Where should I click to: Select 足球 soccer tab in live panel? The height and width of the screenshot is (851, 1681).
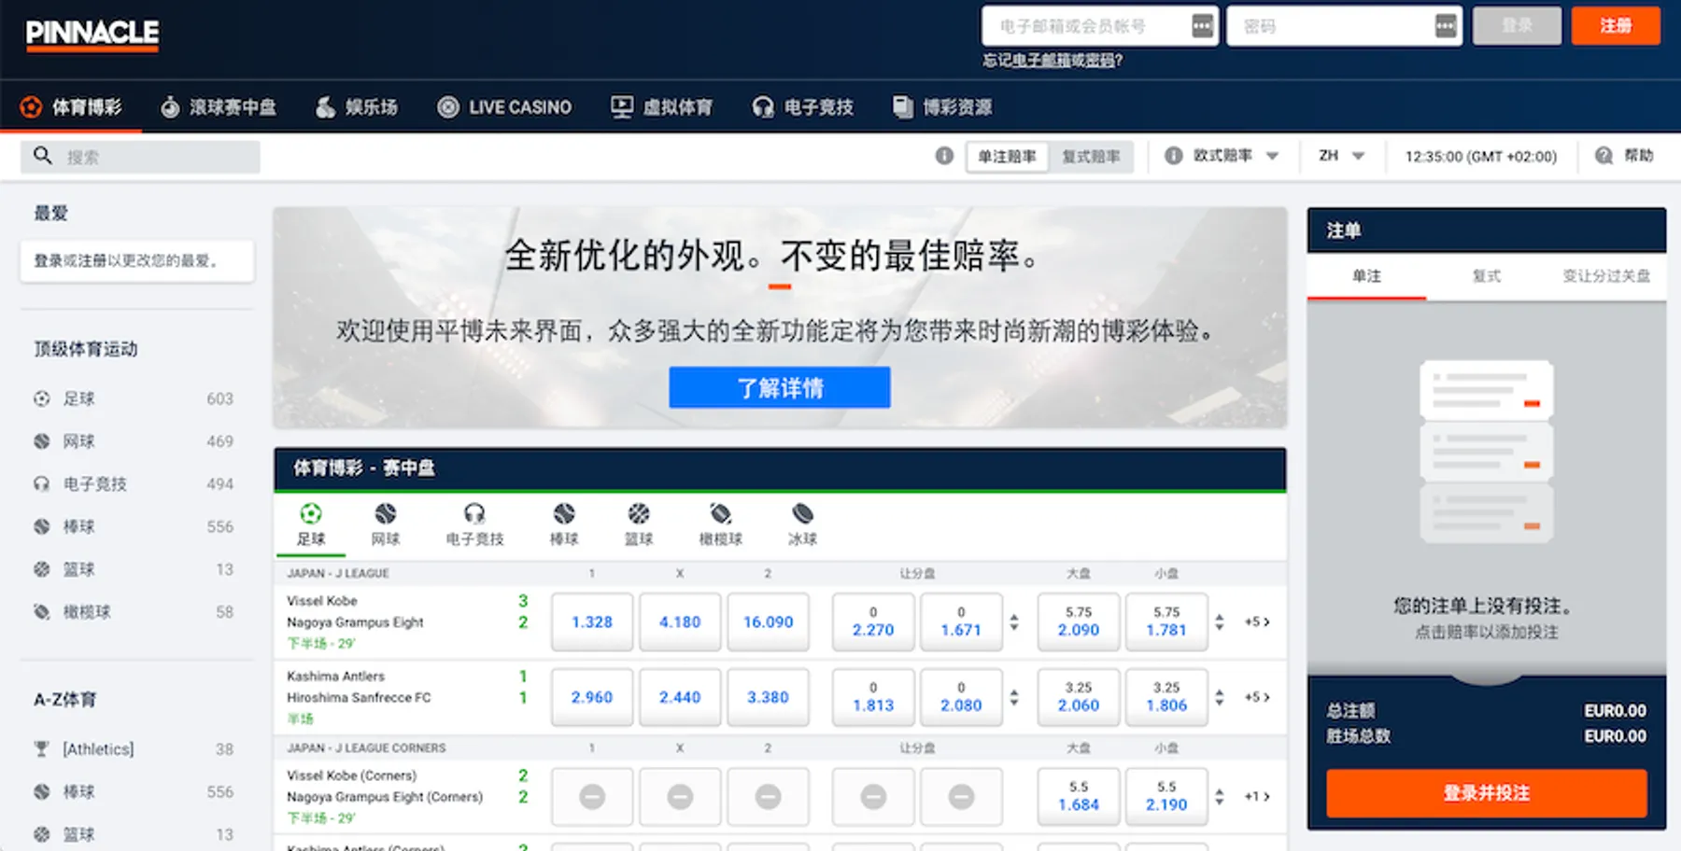310,524
